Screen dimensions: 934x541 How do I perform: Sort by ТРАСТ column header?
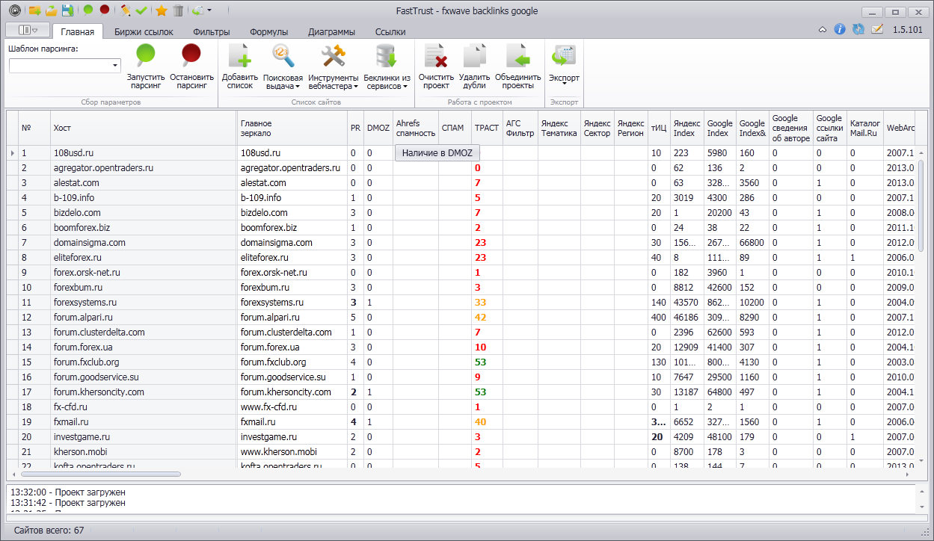point(487,128)
